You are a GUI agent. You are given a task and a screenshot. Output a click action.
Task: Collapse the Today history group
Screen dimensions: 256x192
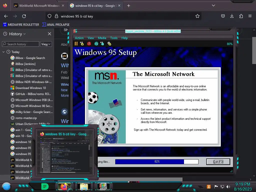tap(3, 52)
